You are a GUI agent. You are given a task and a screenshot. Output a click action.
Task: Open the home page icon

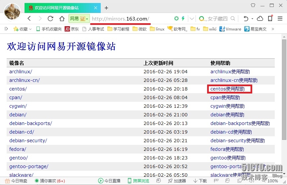[62, 19]
